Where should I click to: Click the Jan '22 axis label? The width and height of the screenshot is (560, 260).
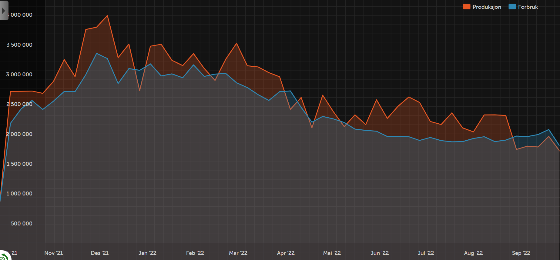tap(147, 253)
